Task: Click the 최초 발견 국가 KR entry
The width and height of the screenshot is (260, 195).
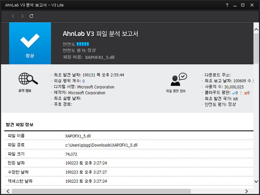Action: click(221, 99)
